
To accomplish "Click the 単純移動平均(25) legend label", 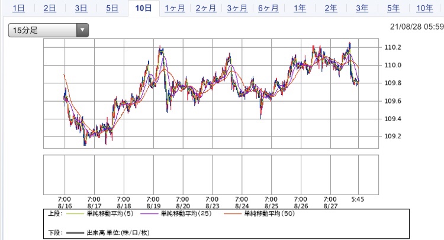I will (186, 214).
